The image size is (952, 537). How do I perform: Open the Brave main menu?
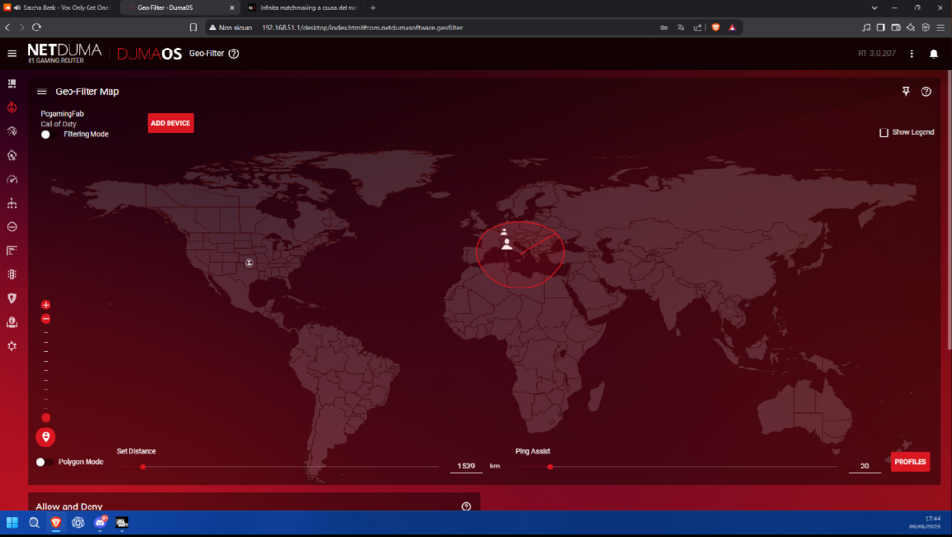click(x=940, y=28)
